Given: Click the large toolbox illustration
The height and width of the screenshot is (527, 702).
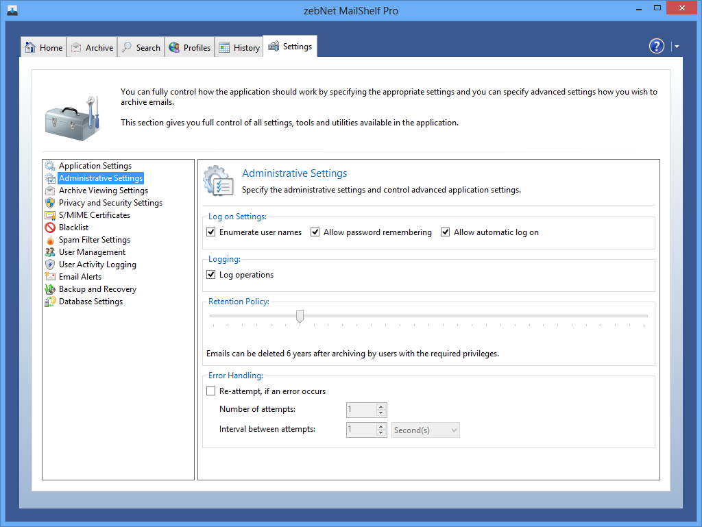Looking at the screenshot, I should click(x=73, y=118).
